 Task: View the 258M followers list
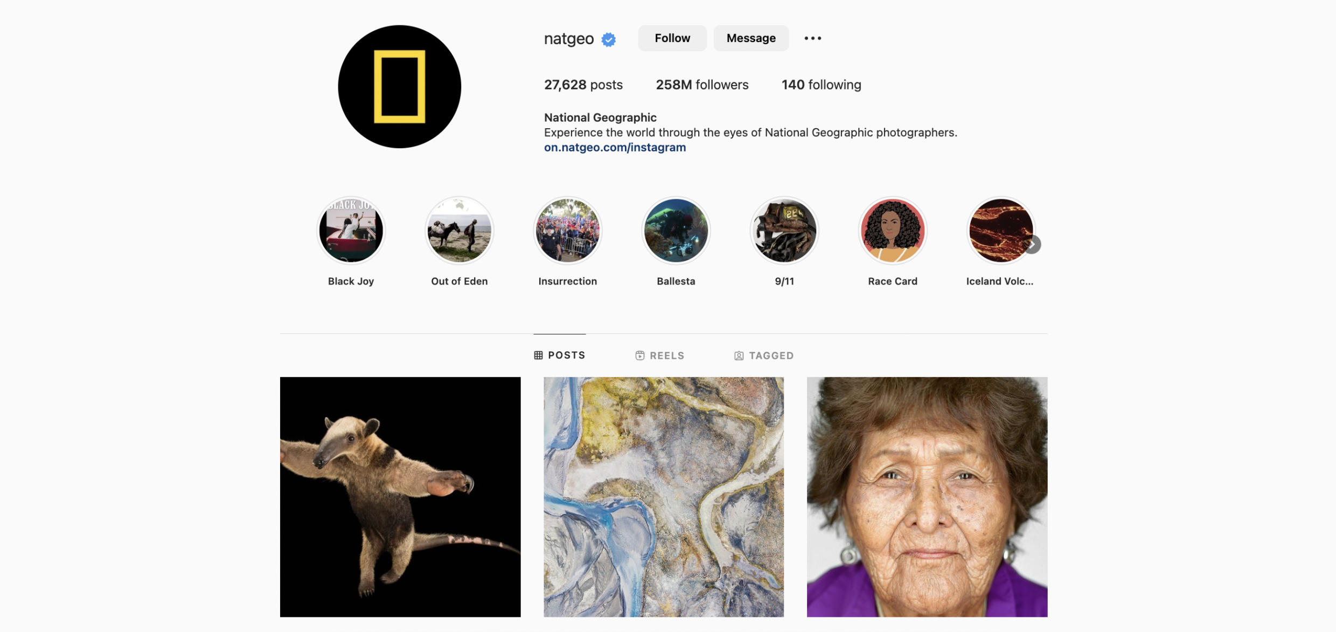point(702,85)
